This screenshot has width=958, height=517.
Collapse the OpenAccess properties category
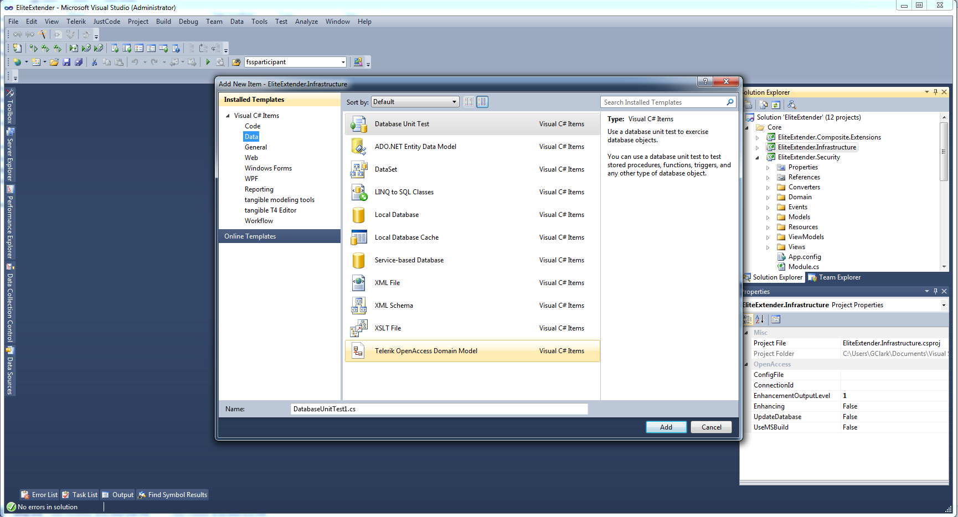coord(747,364)
